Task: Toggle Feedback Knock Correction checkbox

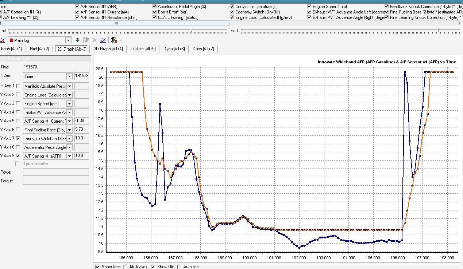Action: click(x=387, y=7)
